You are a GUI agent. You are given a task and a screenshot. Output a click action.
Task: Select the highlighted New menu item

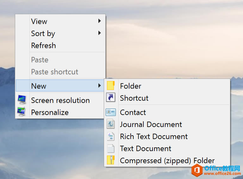click(x=60, y=85)
